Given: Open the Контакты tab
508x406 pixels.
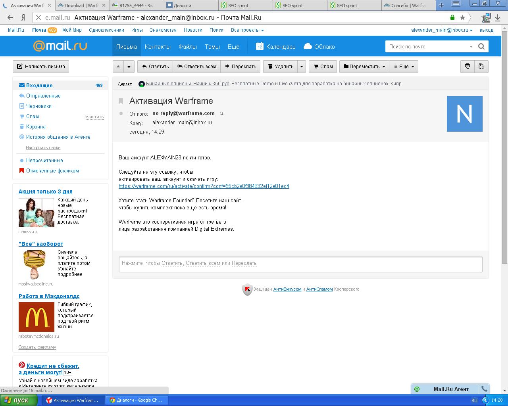Looking at the screenshot, I should point(158,46).
